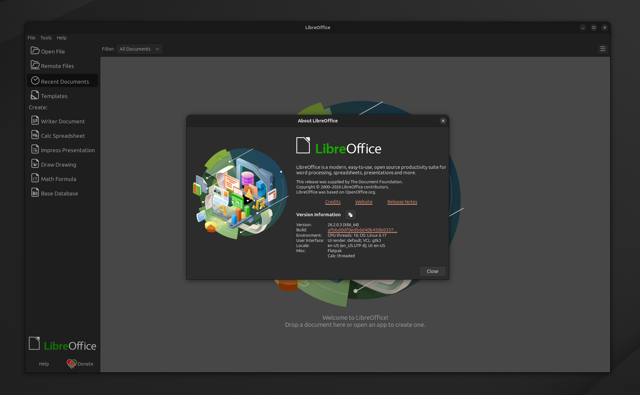Copy the version information to clipboard
Viewport: 640px width, 395px height.
click(x=350, y=215)
